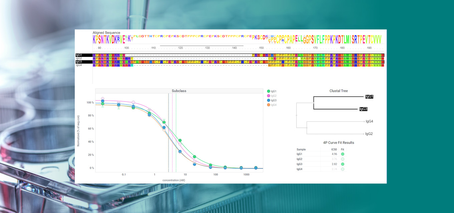Viewport: 454px width, 213px height.
Task: Click the Subclass chart title bar
Action: click(179, 91)
